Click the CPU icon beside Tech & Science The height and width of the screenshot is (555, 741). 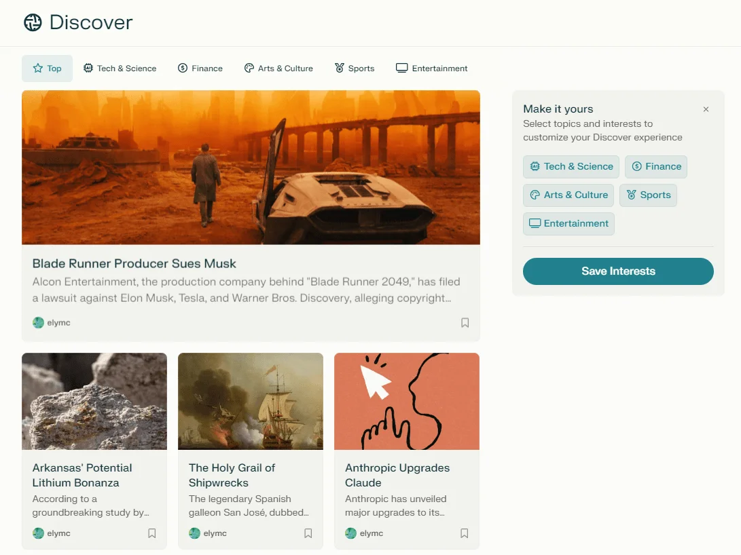coord(87,68)
